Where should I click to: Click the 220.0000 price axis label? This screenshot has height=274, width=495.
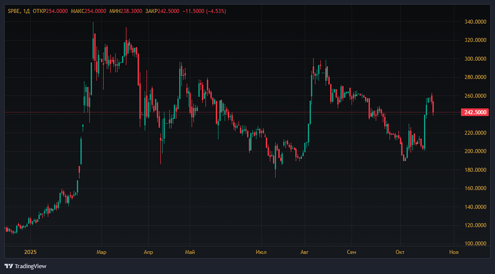point(475,133)
